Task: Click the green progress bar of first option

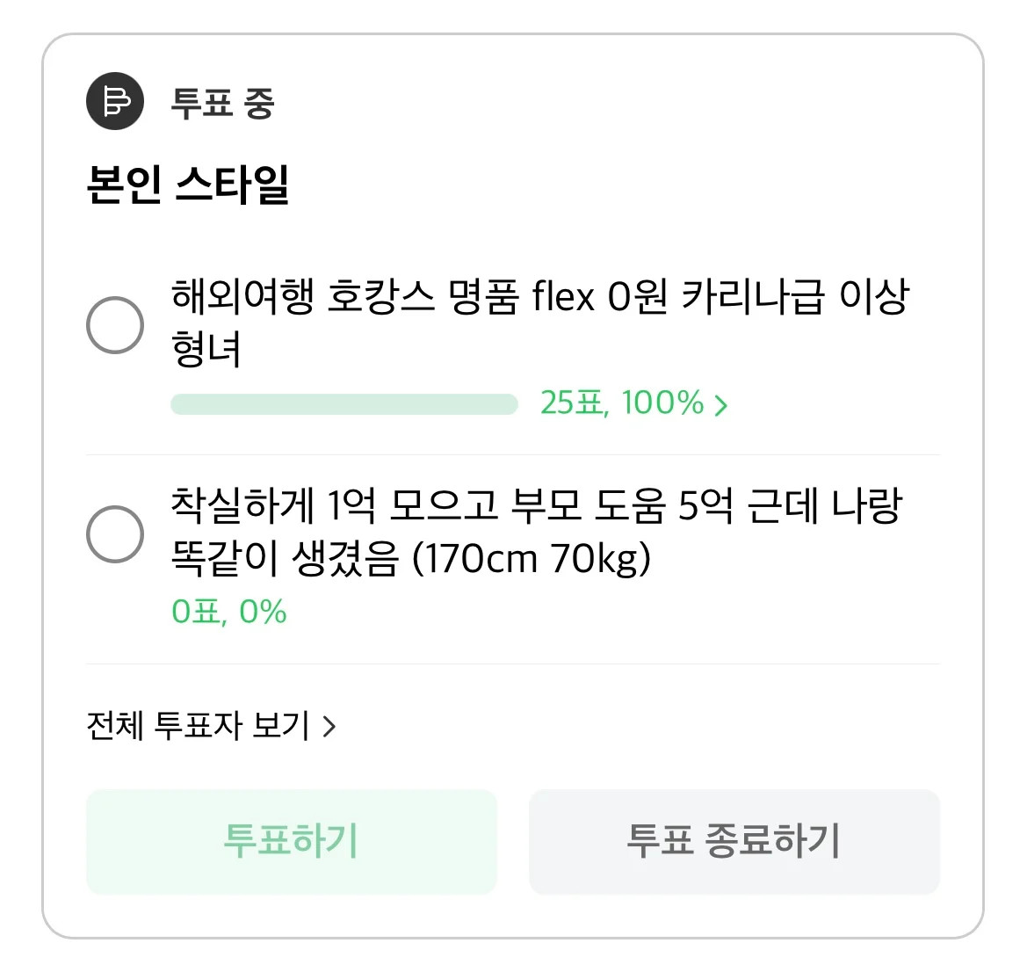Action: click(344, 404)
